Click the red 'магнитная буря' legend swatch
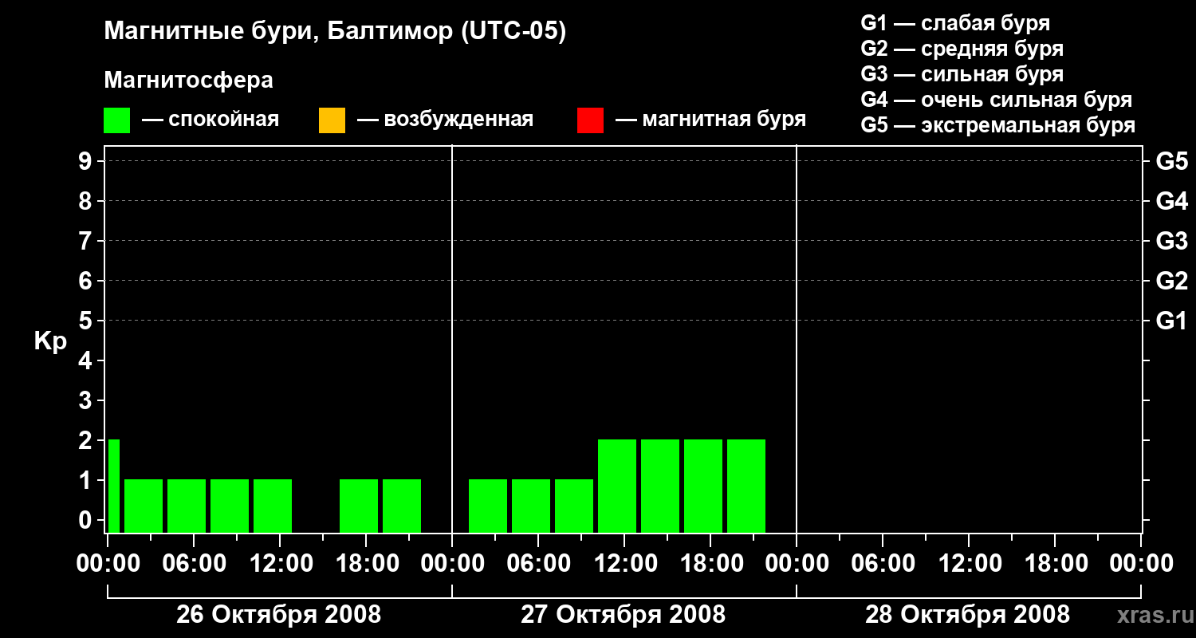Screen dimensions: 1196x638 (x=590, y=120)
